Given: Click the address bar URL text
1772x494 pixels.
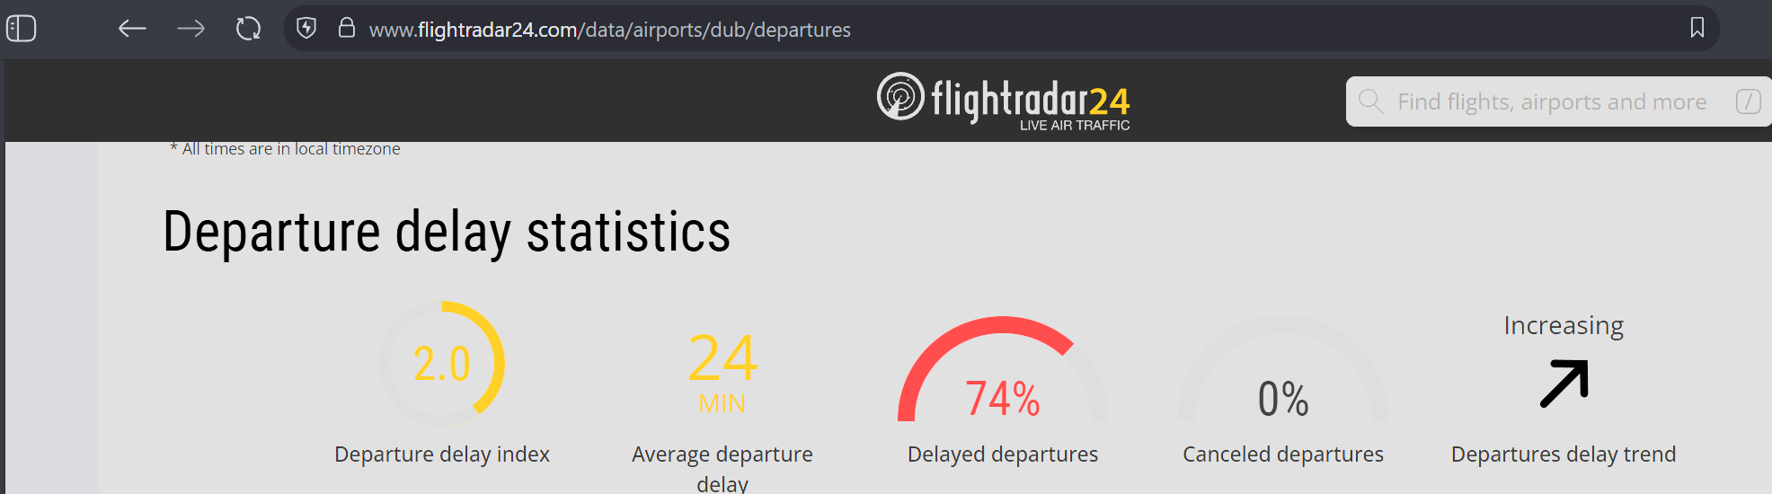Looking at the screenshot, I should click(610, 30).
